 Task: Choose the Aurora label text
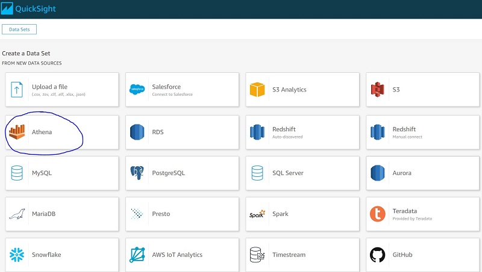(402, 173)
